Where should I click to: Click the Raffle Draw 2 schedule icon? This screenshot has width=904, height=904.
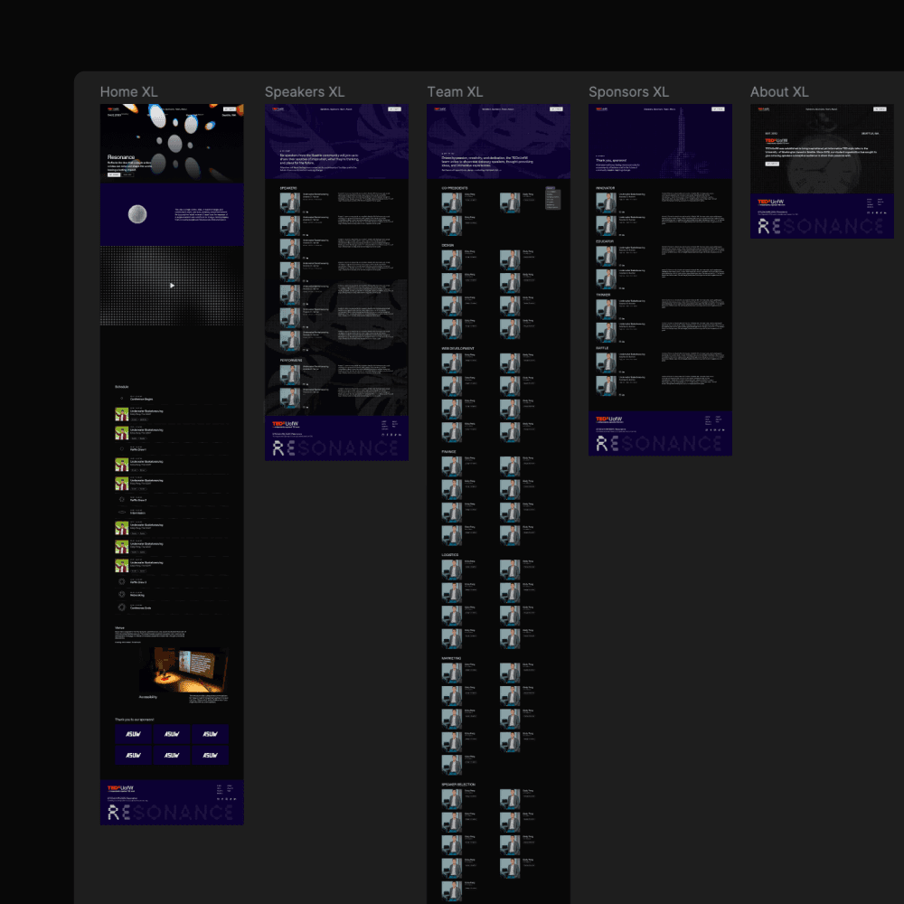122,499
